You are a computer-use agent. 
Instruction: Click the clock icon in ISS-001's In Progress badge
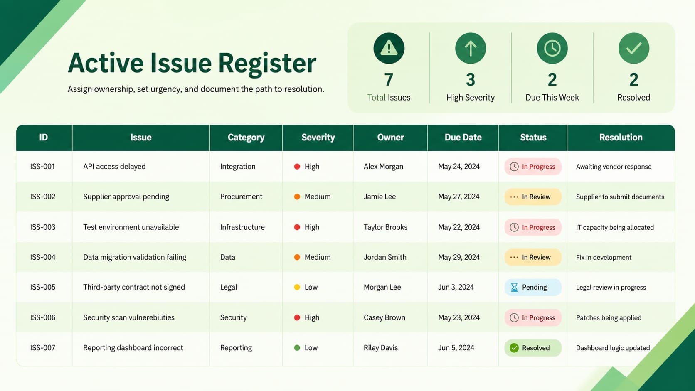tap(514, 167)
